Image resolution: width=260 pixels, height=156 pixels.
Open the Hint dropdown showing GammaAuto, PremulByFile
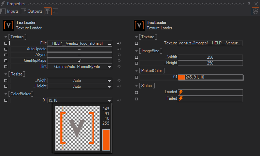point(80,67)
